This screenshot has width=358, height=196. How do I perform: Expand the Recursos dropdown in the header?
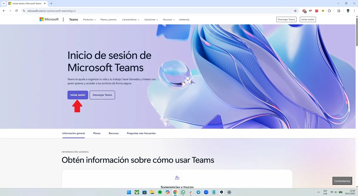click(169, 20)
